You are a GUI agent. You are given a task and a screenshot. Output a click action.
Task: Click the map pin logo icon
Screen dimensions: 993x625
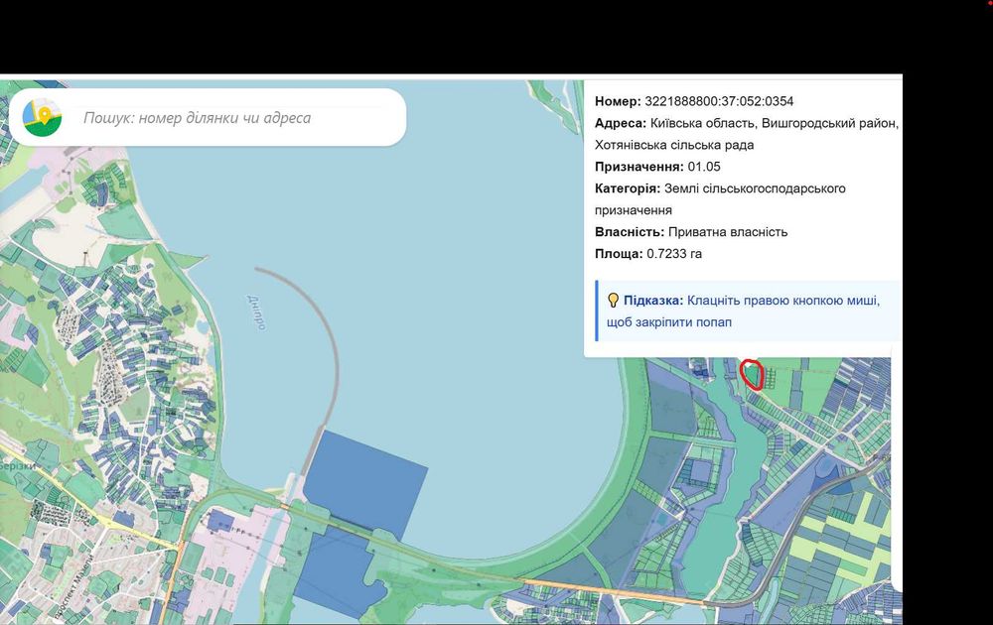click(x=43, y=117)
